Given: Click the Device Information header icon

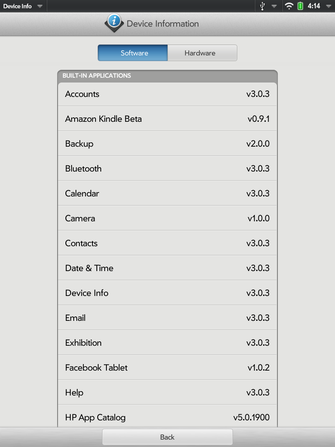Looking at the screenshot, I should pos(114,23).
